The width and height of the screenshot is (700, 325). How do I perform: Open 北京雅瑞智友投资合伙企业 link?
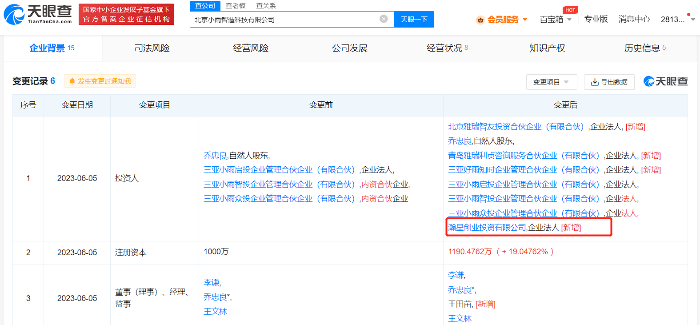(518, 127)
